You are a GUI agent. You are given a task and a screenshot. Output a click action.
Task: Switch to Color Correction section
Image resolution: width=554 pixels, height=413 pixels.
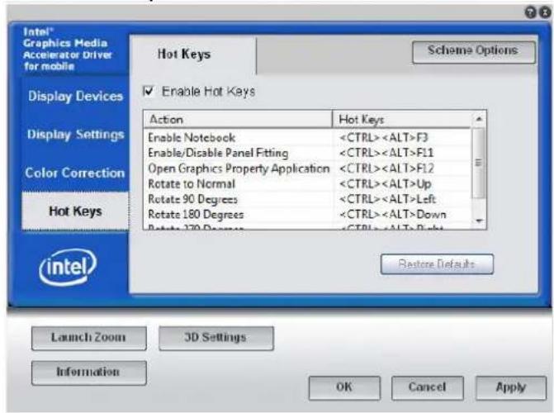coord(75,173)
